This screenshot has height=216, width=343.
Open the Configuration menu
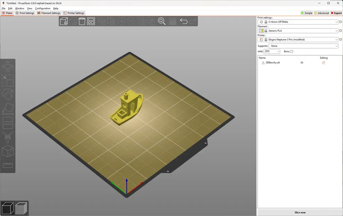pos(43,8)
